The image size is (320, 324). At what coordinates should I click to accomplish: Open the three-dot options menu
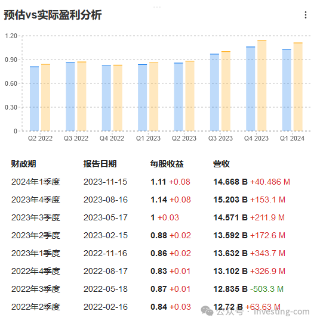pos(306,15)
